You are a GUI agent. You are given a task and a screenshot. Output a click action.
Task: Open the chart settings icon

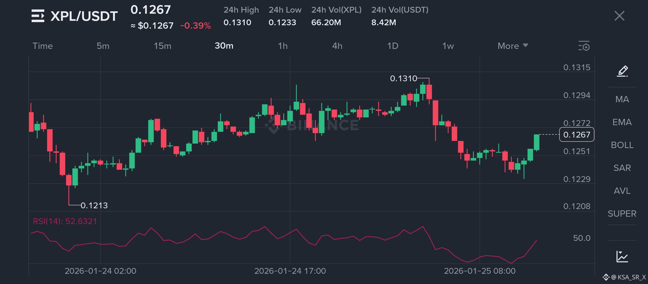tap(584, 46)
